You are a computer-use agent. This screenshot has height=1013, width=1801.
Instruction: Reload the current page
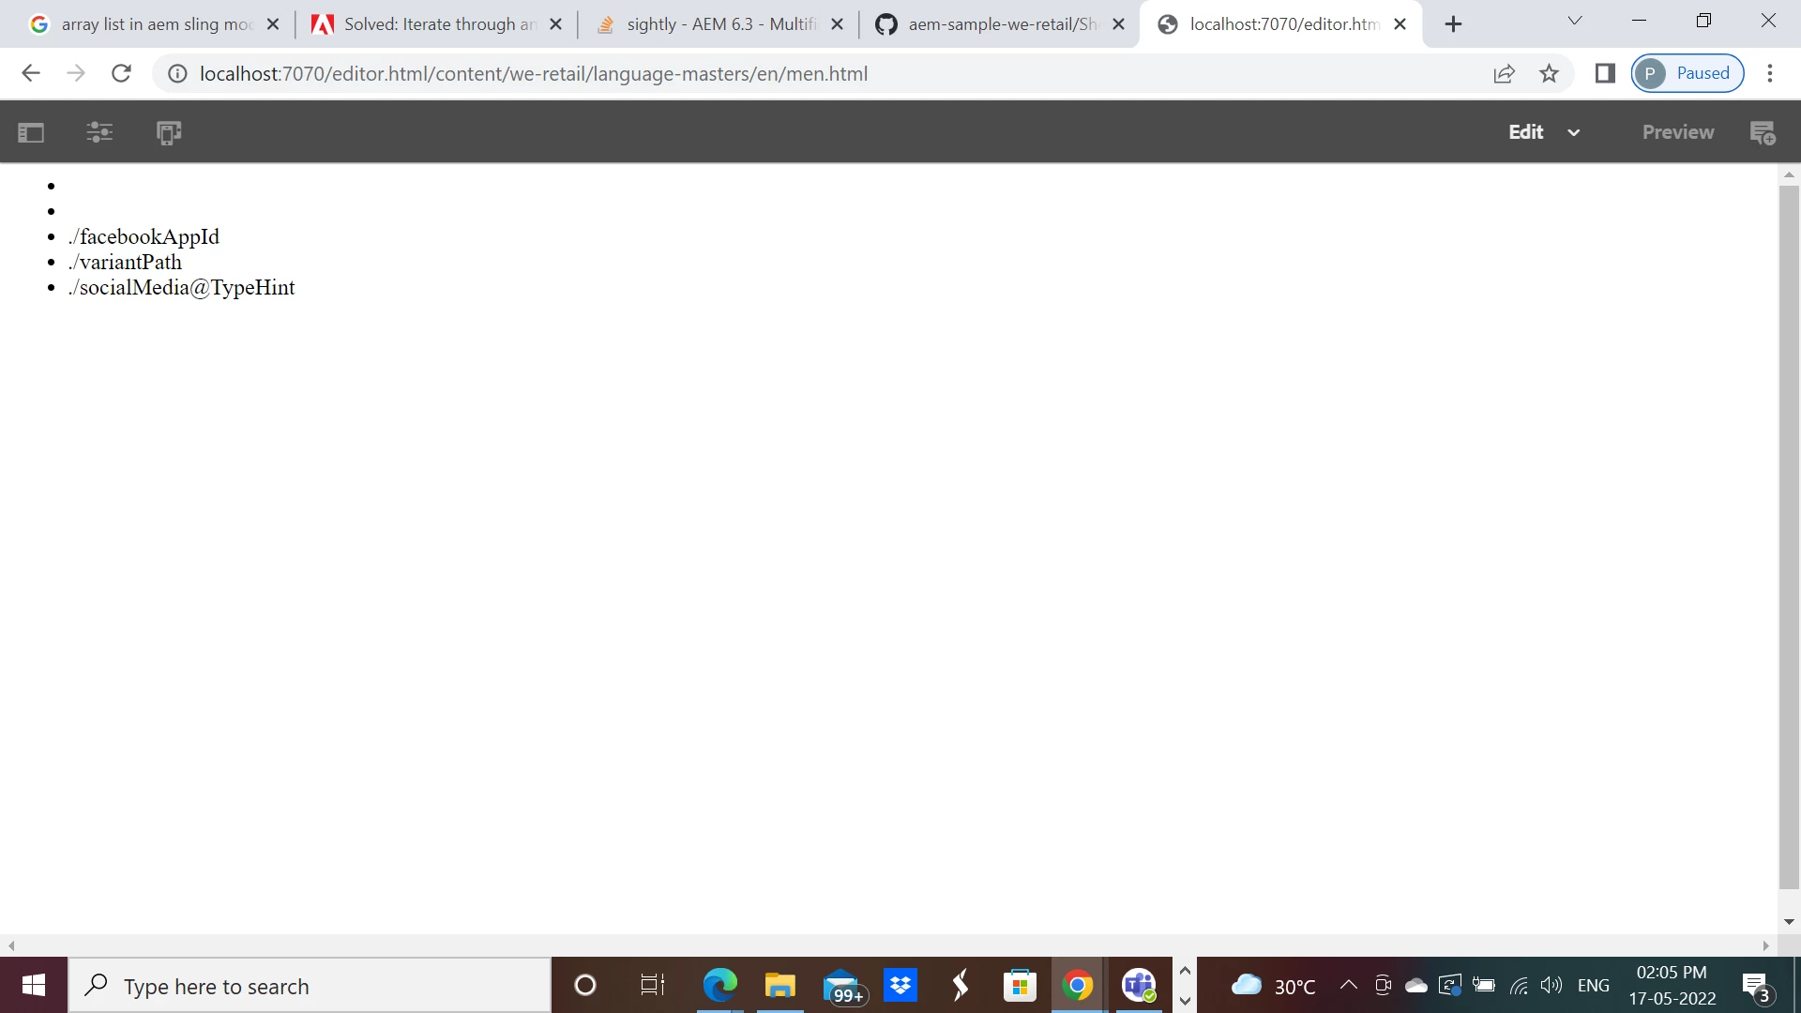[x=121, y=73]
